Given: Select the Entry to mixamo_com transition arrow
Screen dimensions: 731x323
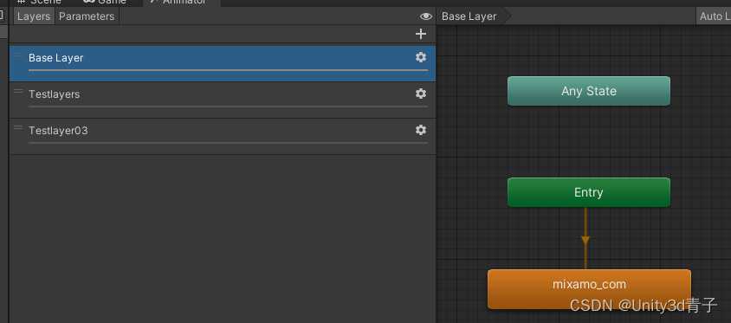Looking at the screenshot, I should click(x=585, y=240).
